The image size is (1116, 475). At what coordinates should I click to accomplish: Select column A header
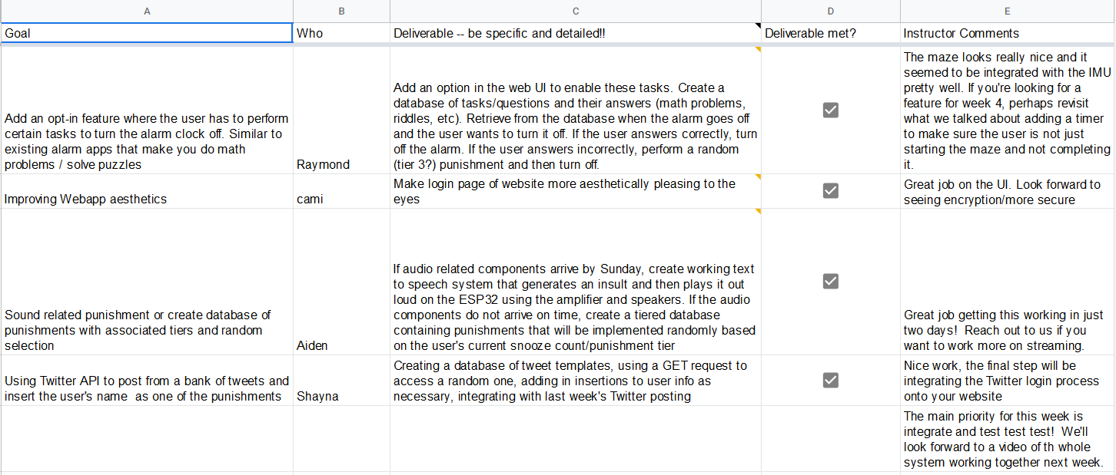[x=147, y=11]
